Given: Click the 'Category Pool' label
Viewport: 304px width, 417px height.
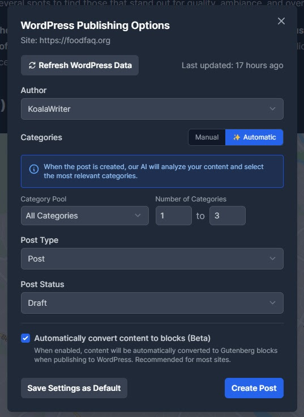Looking at the screenshot, I should 44,199.
